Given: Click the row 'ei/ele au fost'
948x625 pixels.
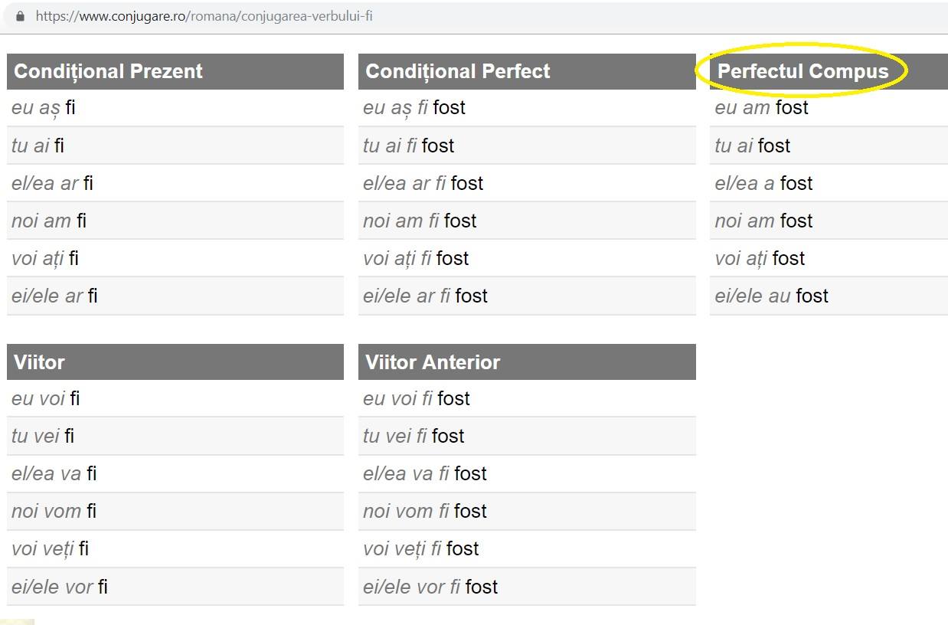Looking at the screenshot, I should click(829, 296).
